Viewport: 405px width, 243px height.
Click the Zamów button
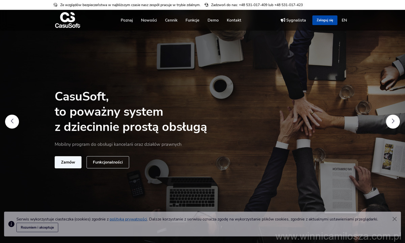68,162
